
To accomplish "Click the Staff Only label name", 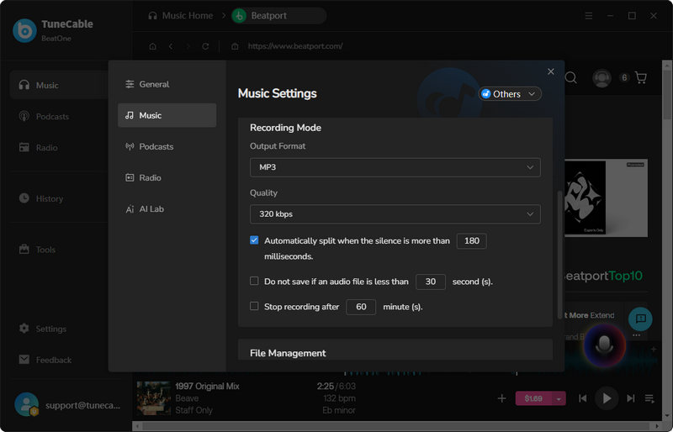I will coord(193,410).
